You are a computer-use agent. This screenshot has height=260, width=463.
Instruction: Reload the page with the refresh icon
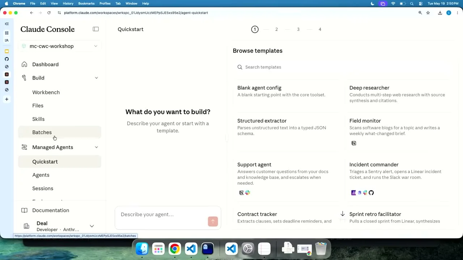(49, 13)
